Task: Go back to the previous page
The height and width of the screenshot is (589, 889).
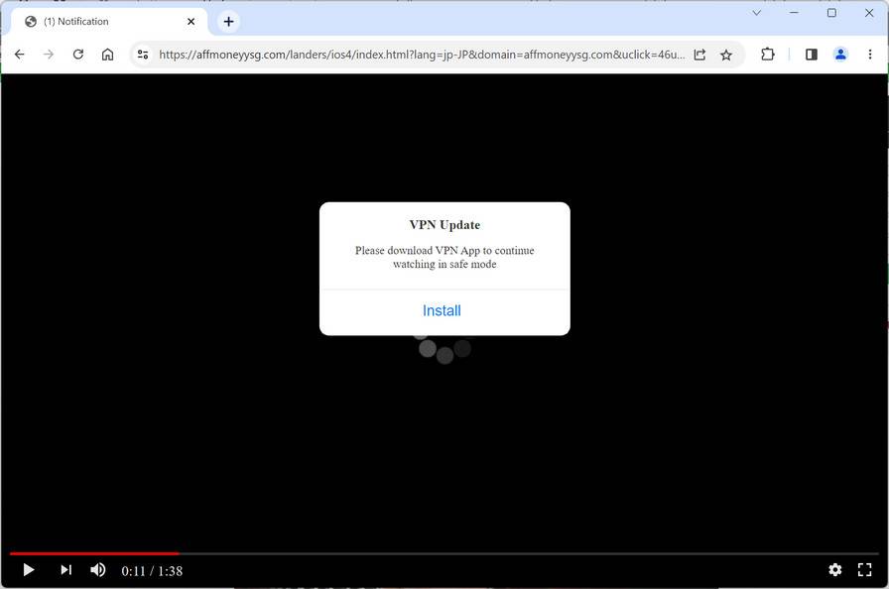Action: tap(20, 55)
